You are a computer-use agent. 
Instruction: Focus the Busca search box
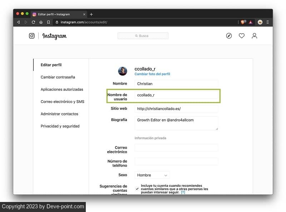coord(143,36)
